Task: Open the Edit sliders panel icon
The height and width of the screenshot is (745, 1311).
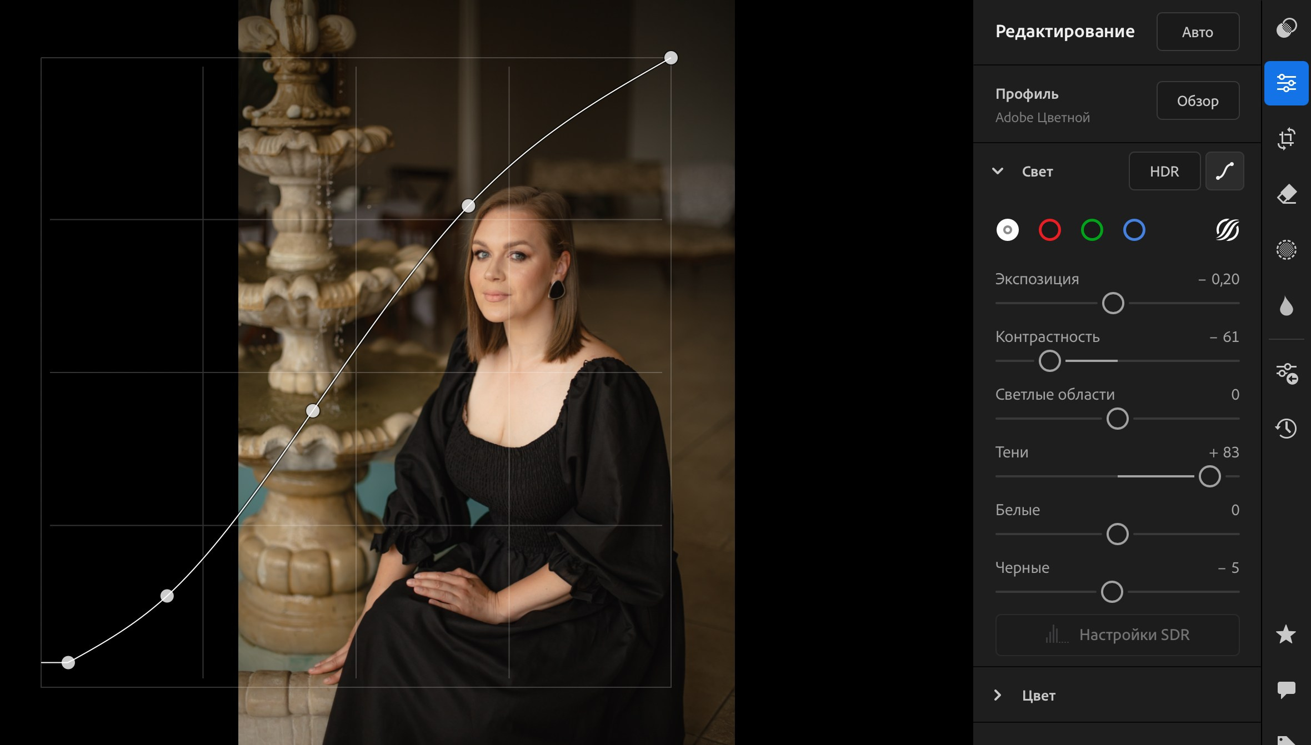Action: point(1286,83)
